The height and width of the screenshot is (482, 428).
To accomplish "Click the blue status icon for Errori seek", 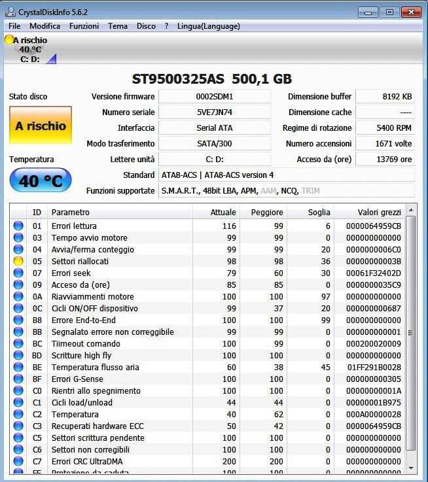I will click(18, 273).
